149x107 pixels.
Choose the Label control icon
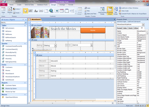pyautogui.click(x=36, y=11)
